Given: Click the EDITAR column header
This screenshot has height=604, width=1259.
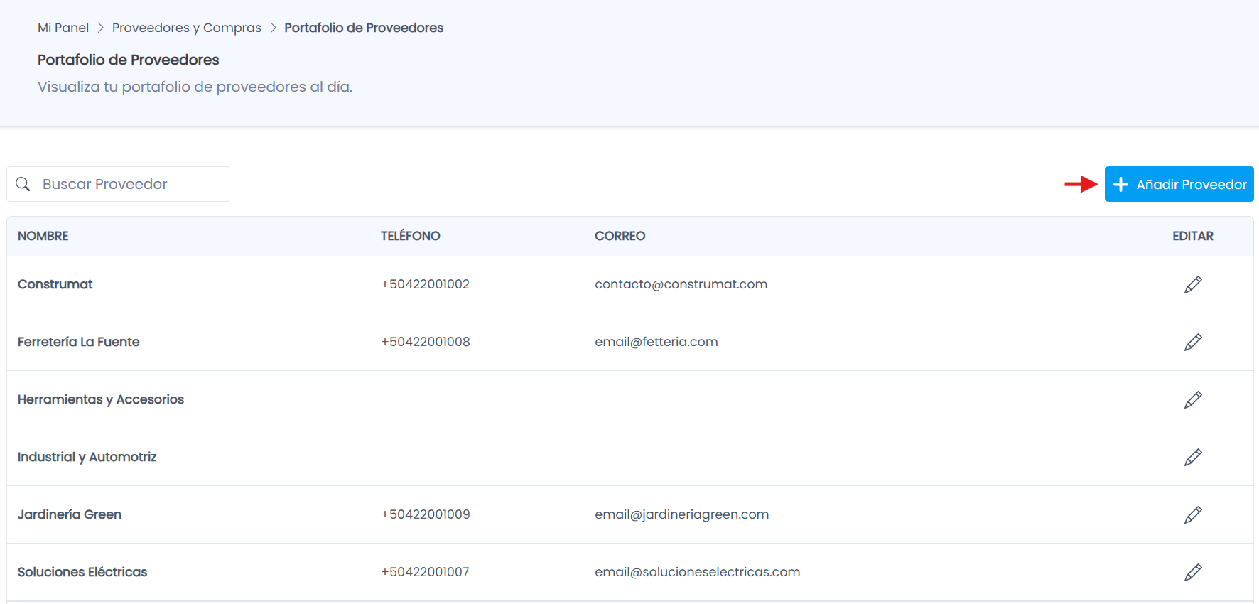Looking at the screenshot, I should pyautogui.click(x=1193, y=236).
